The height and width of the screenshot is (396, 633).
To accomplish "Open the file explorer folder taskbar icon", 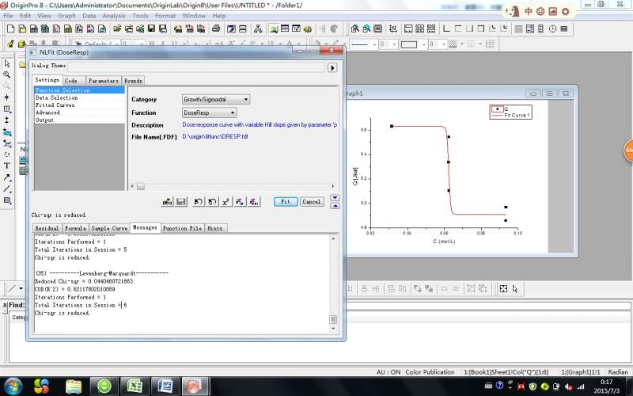I will [x=74, y=386].
